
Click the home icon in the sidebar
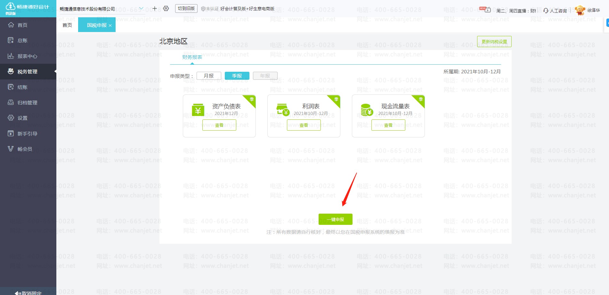tap(11, 25)
